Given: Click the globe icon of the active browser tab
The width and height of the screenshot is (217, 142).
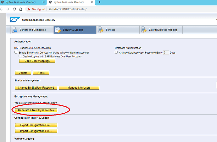Looking at the screenshot, I should (x=51, y=2).
